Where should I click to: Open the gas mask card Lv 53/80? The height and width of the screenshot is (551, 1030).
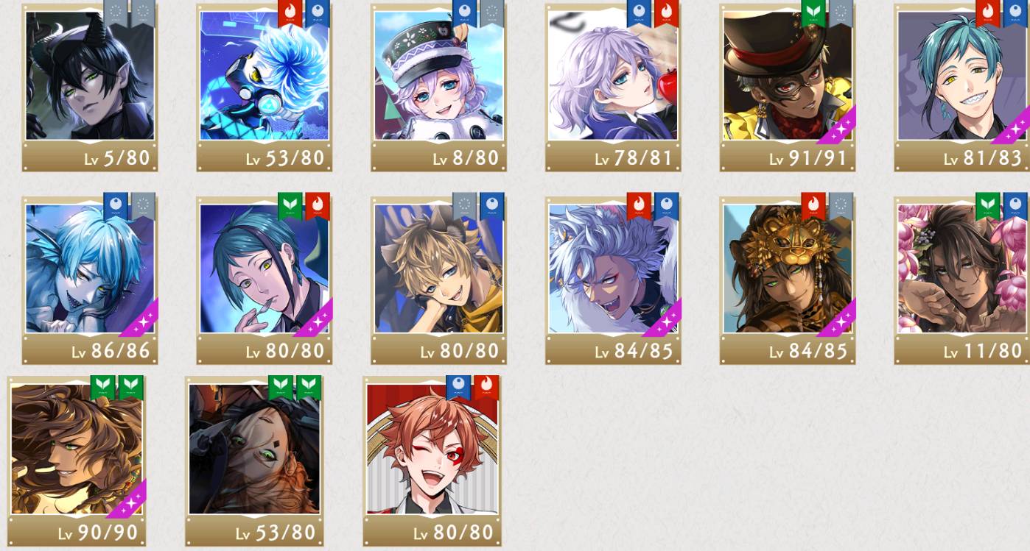[264, 88]
